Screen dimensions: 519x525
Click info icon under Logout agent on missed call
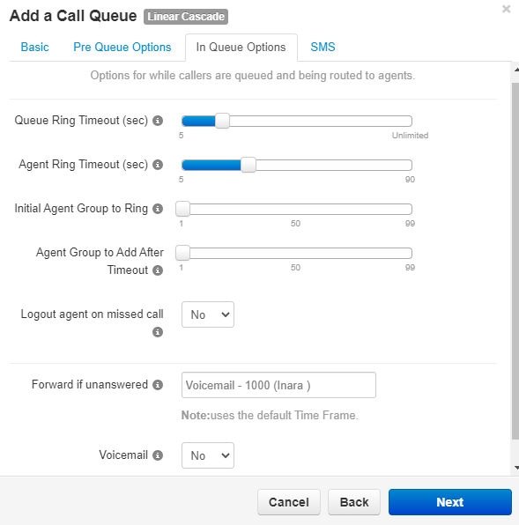(x=158, y=332)
